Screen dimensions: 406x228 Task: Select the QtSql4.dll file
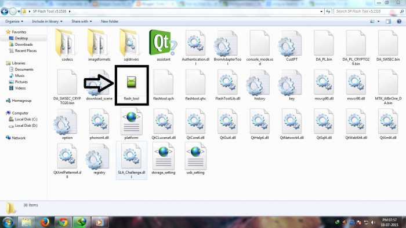point(324,124)
